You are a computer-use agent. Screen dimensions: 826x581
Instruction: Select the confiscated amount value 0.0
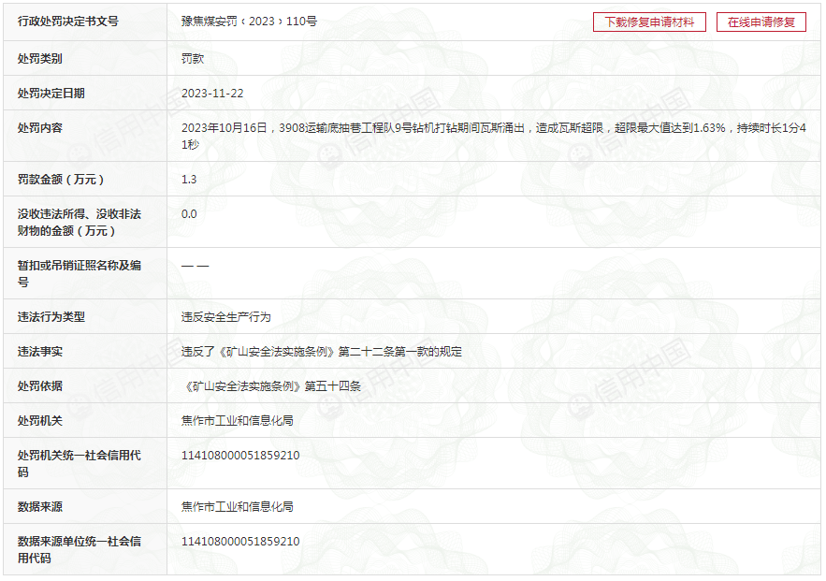click(189, 213)
